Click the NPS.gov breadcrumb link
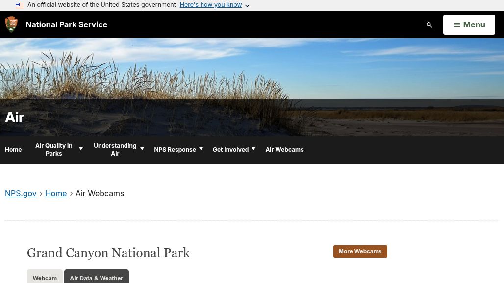 point(21,193)
